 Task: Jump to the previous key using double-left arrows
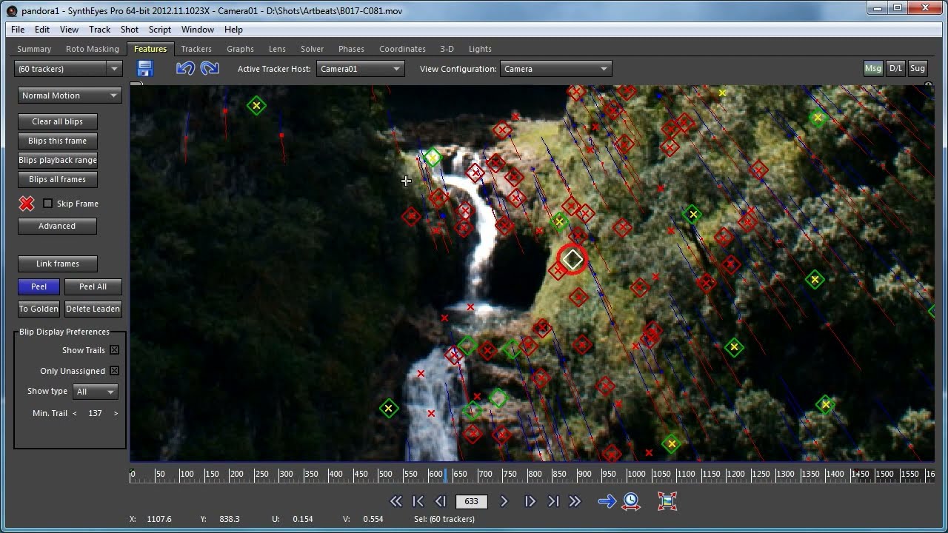[x=396, y=501]
